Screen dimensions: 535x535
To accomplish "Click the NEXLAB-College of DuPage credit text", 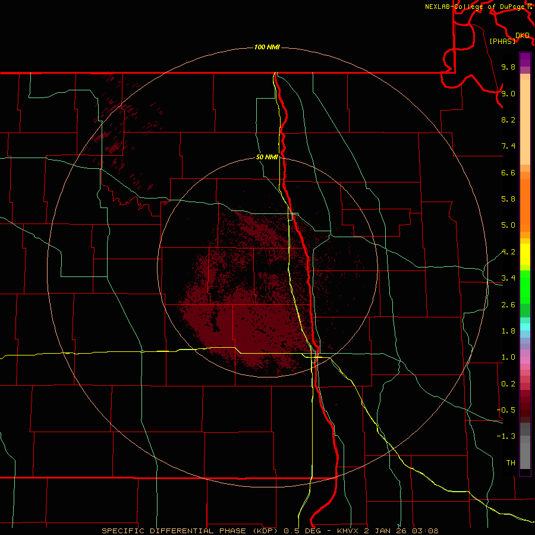I will pyautogui.click(x=474, y=7).
